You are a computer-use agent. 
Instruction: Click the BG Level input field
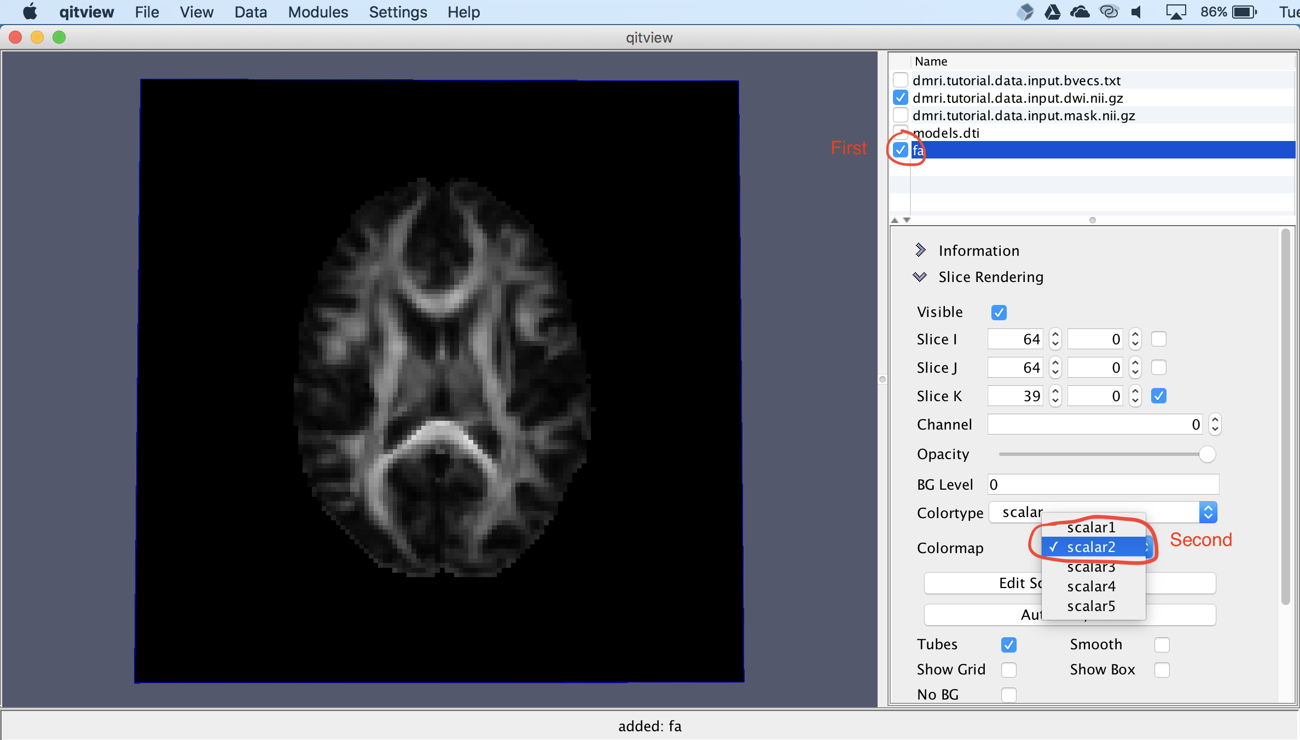pyautogui.click(x=1102, y=485)
